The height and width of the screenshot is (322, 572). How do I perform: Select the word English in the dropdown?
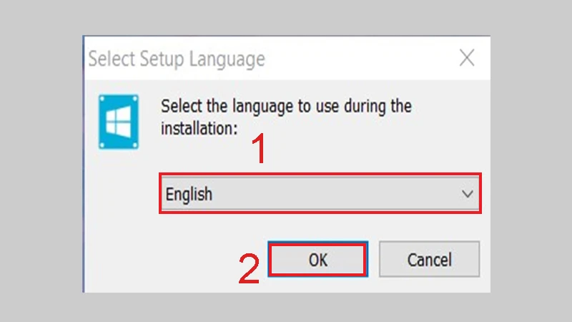(189, 194)
